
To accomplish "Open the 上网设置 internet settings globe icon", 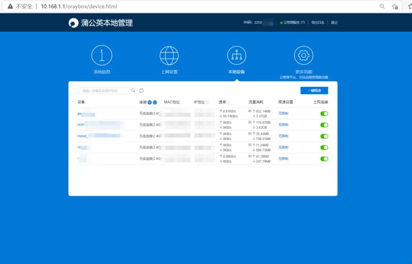I will [x=169, y=55].
